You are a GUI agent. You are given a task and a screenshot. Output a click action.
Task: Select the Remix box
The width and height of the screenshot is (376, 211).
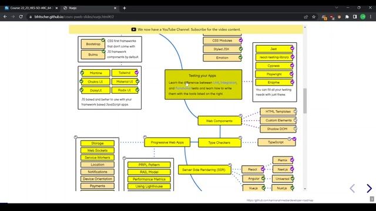pyautogui.click(x=283, y=160)
